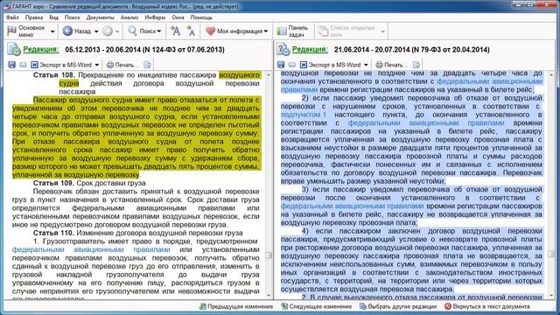Export the left pane to MS-Word

(x=60, y=65)
